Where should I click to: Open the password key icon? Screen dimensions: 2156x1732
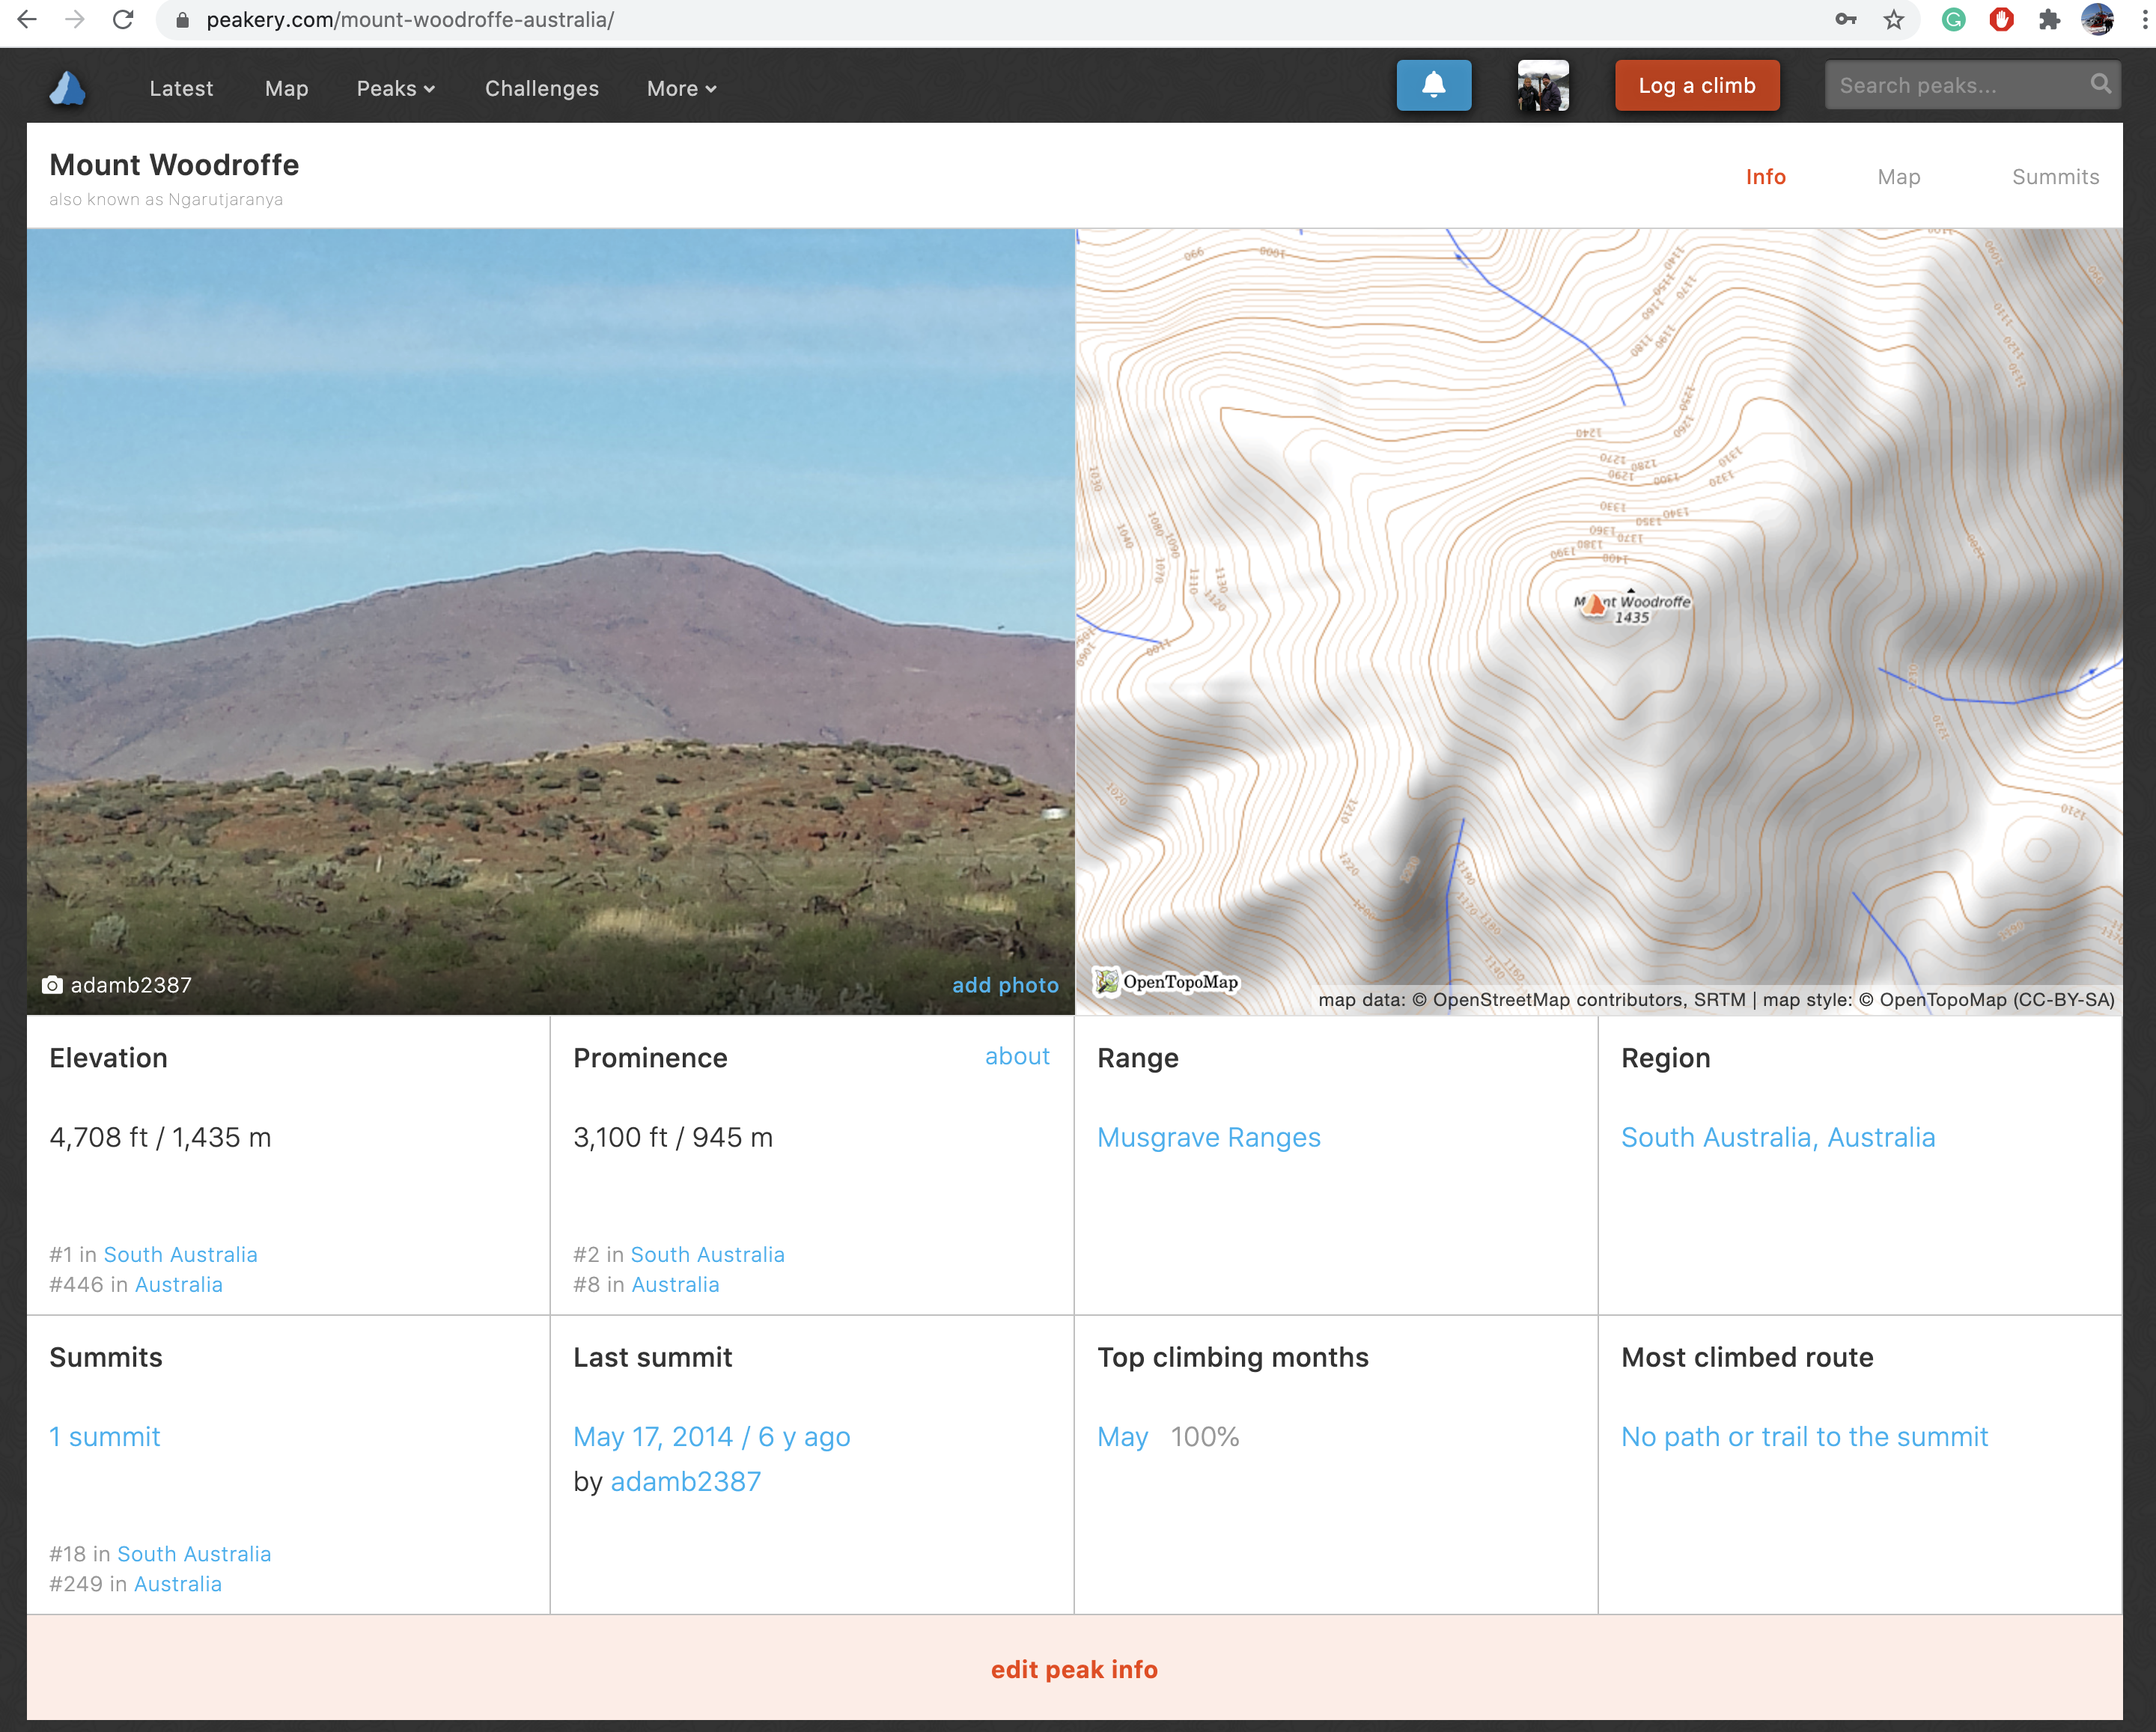tap(1846, 20)
